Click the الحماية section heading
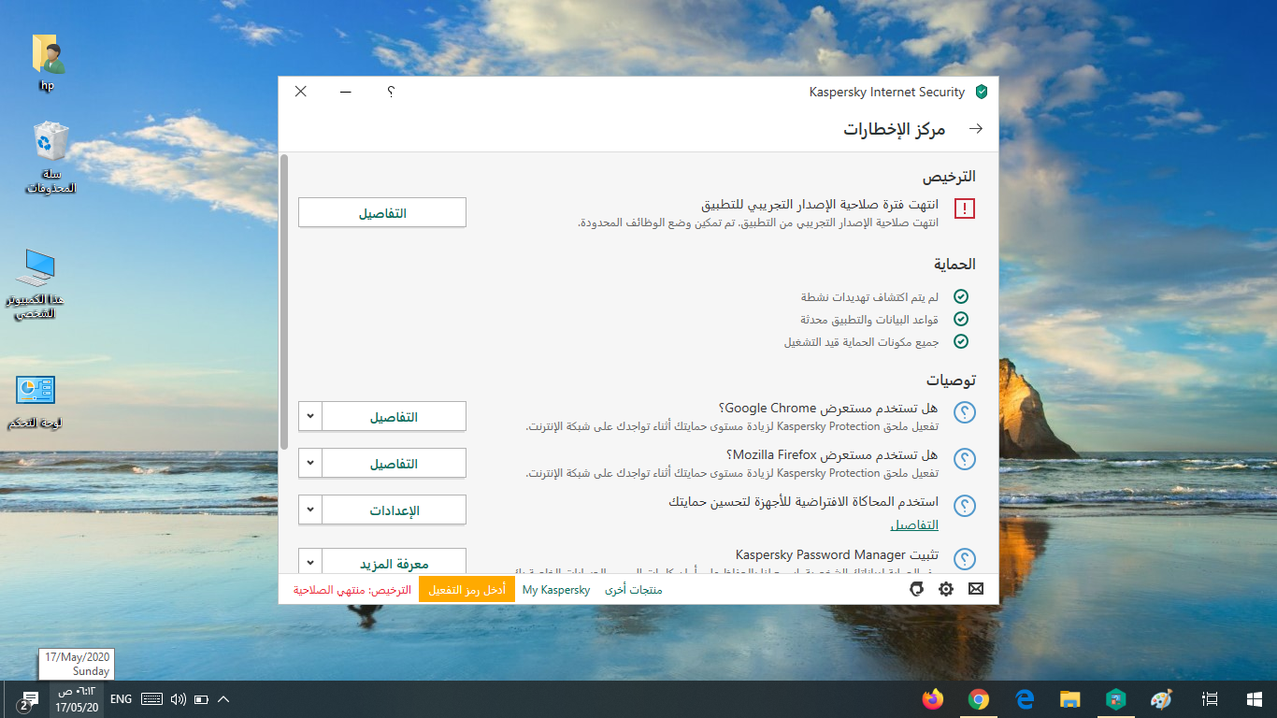This screenshot has height=718, width=1277. click(954, 264)
